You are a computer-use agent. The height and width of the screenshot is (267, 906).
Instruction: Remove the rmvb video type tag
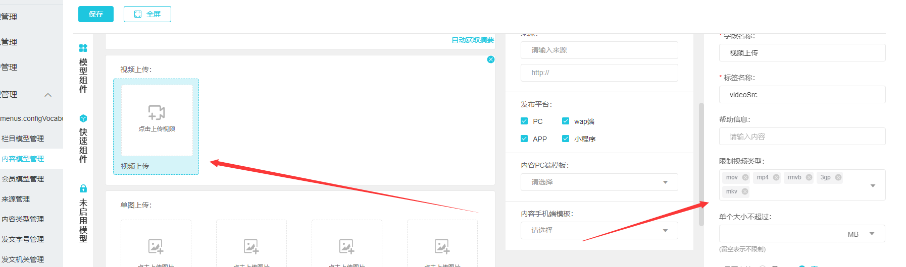809,177
